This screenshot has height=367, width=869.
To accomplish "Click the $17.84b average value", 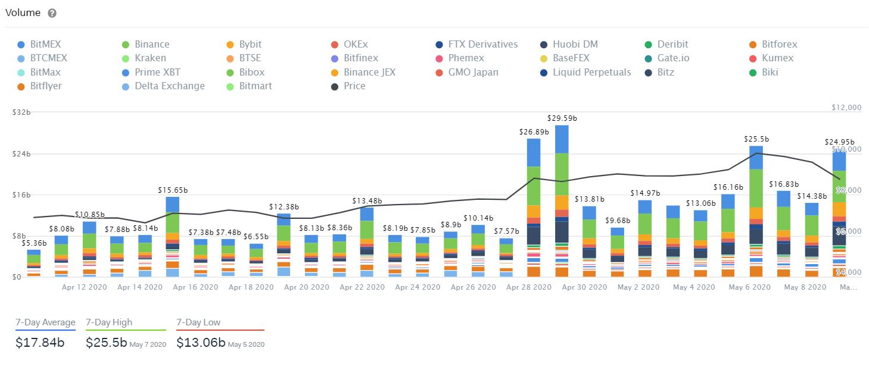I will pyautogui.click(x=41, y=343).
